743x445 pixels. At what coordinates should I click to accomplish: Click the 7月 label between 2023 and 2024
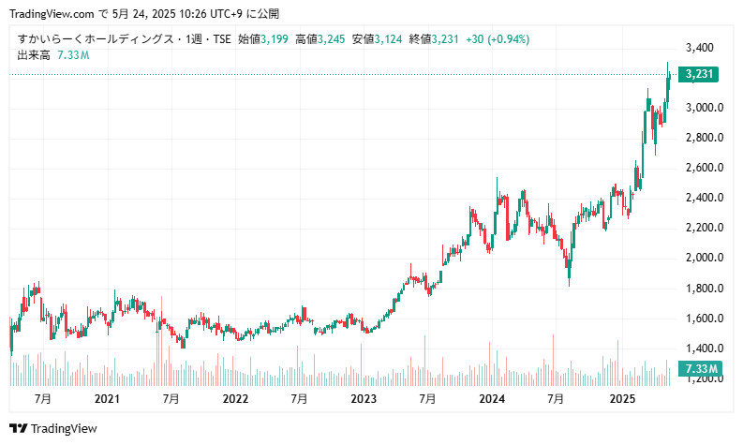(x=427, y=399)
